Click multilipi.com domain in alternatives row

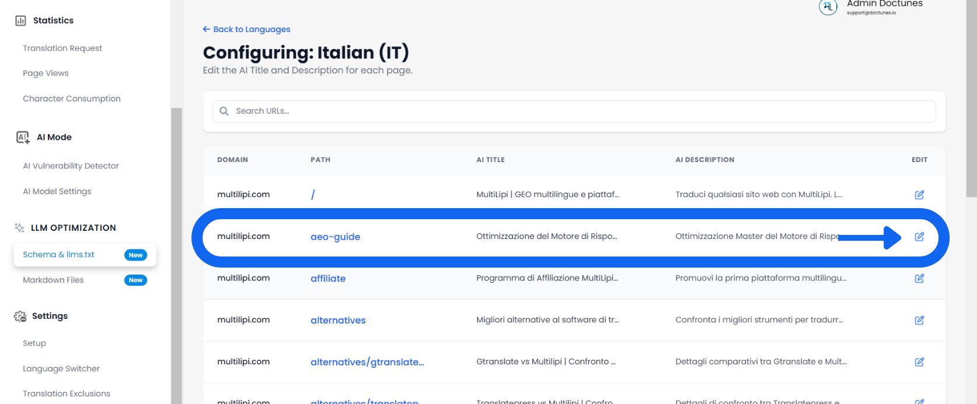click(243, 320)
